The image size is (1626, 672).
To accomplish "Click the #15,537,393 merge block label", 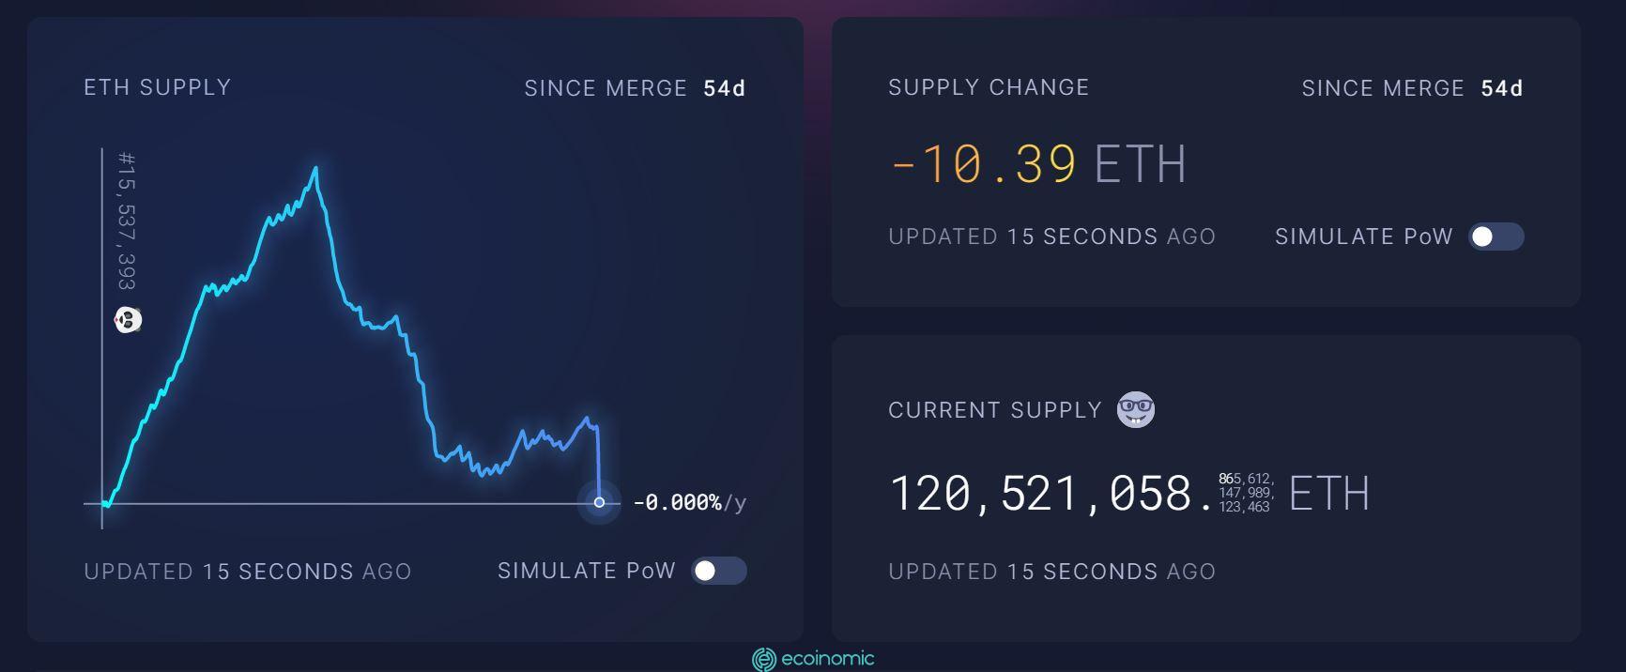I will 127,221.
